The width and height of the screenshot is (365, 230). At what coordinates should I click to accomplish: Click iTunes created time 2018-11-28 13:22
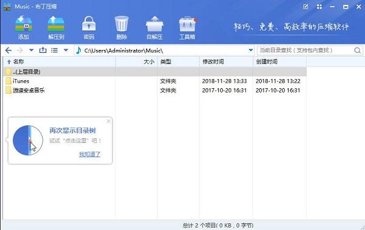click(278, 81)
